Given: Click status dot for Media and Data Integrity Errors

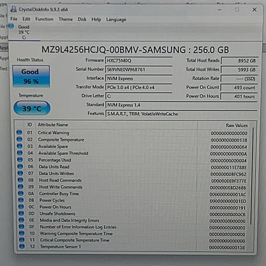Looking at the screenshot, I should (x=22, y=220).
